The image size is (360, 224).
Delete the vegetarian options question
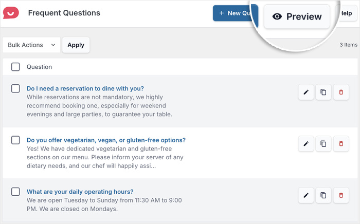click(x=340, y=144)
